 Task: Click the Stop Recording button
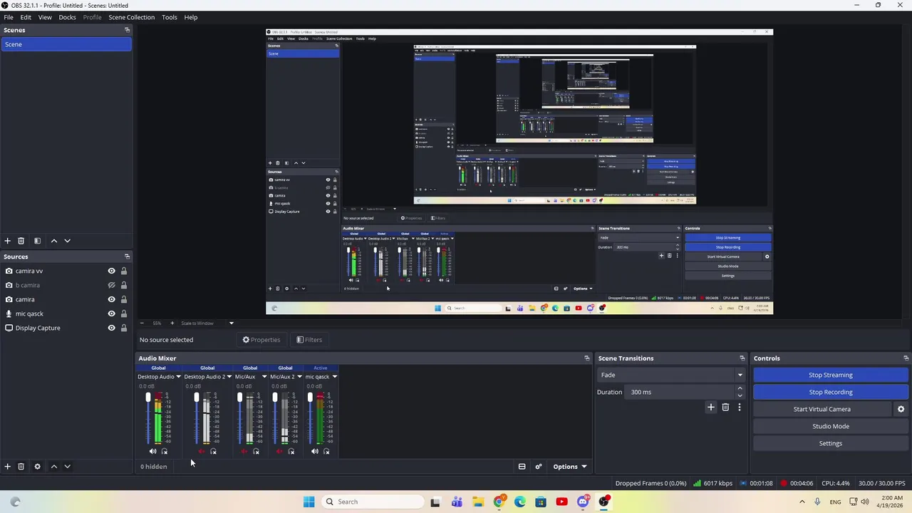830,392
